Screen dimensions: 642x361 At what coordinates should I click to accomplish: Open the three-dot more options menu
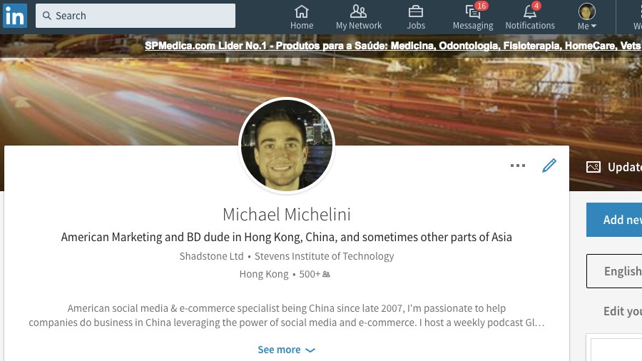click(518, 166)
